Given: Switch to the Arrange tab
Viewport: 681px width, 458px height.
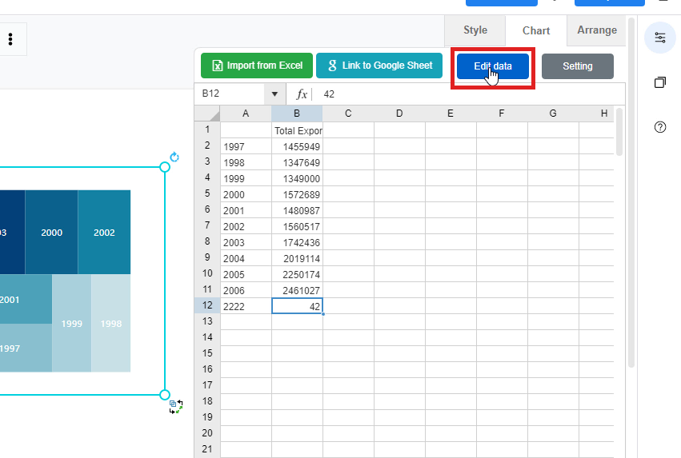Looking at the screenshot, I should (x=597, y=30).
